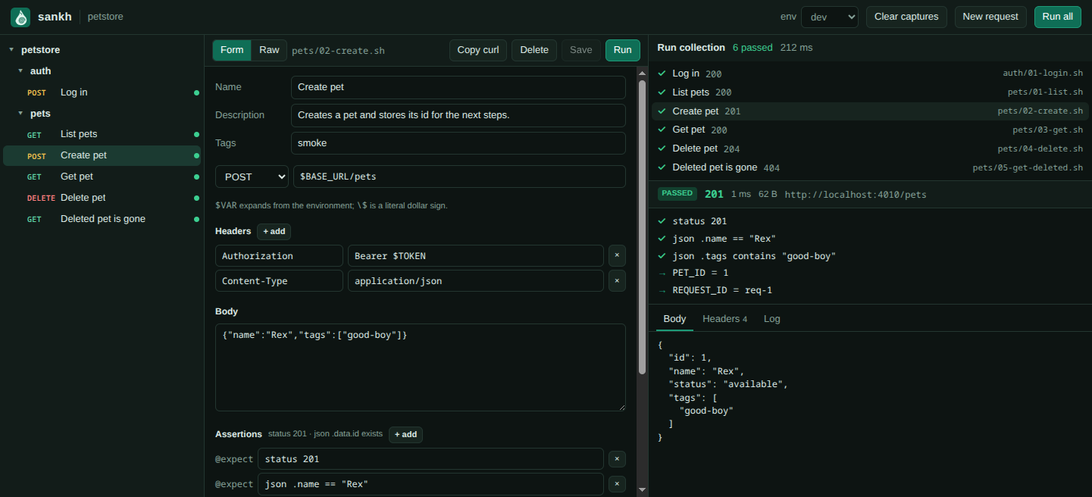Collapse the petstore root tree node
The height and width of the screenshot is (497, 1092).
tap(11, 50)
